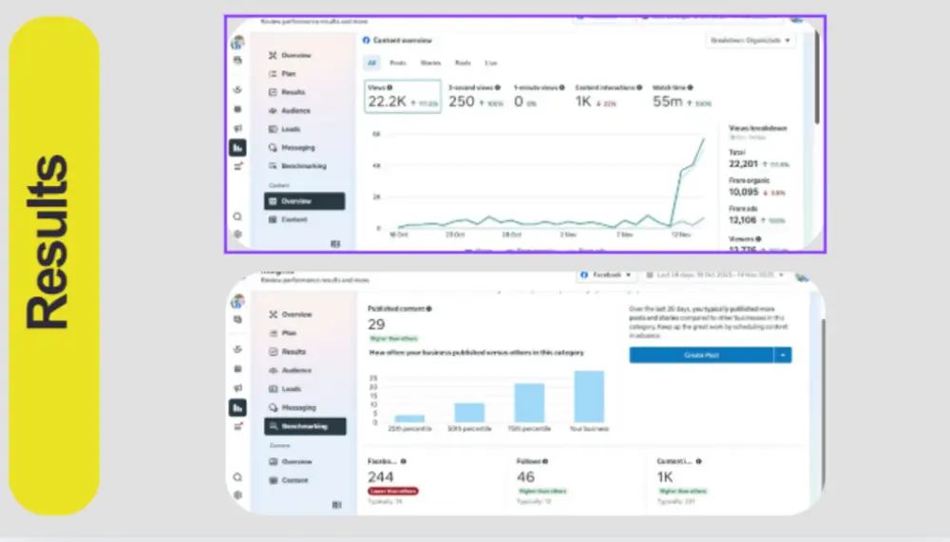Switch to the Reels tab
Viewport: 950px width, 542px height.
463,63
